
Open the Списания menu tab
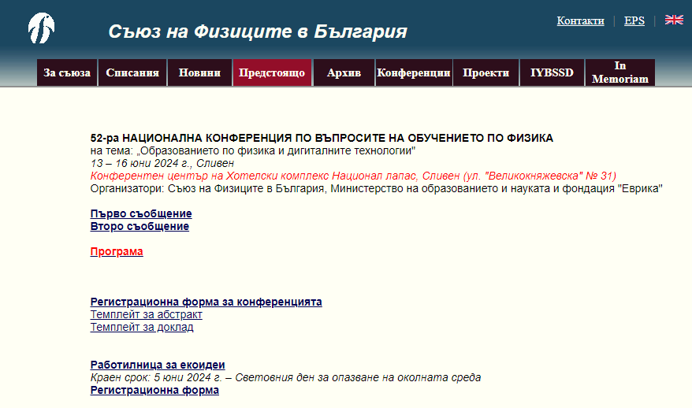pos(132,72)
